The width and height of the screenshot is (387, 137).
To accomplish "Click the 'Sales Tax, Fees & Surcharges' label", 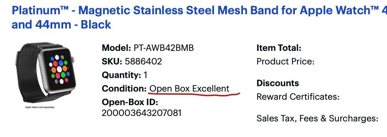I will point(317,118).
